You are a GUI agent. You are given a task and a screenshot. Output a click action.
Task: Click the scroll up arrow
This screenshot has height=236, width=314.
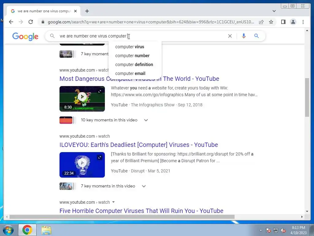(x=307, y=30)
